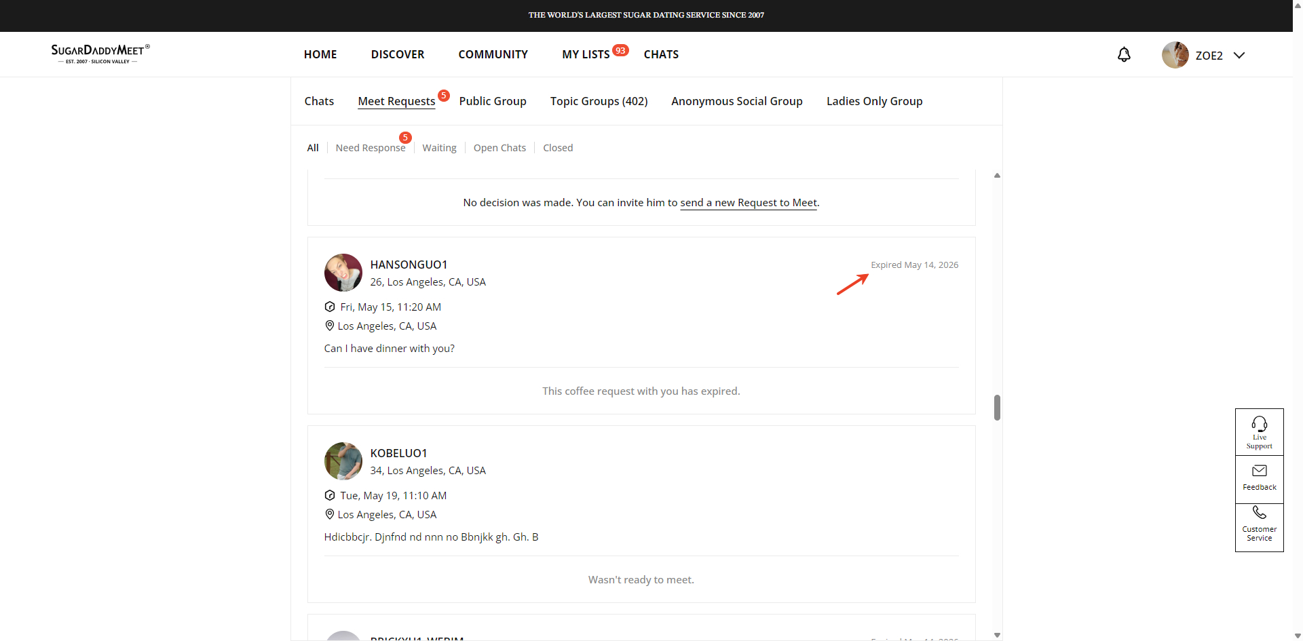Image resolution: width=1303 pixels, height=641 pixels.
Task: Click the scroll up arrow of requests list
Action: click(x=997, y=176)
